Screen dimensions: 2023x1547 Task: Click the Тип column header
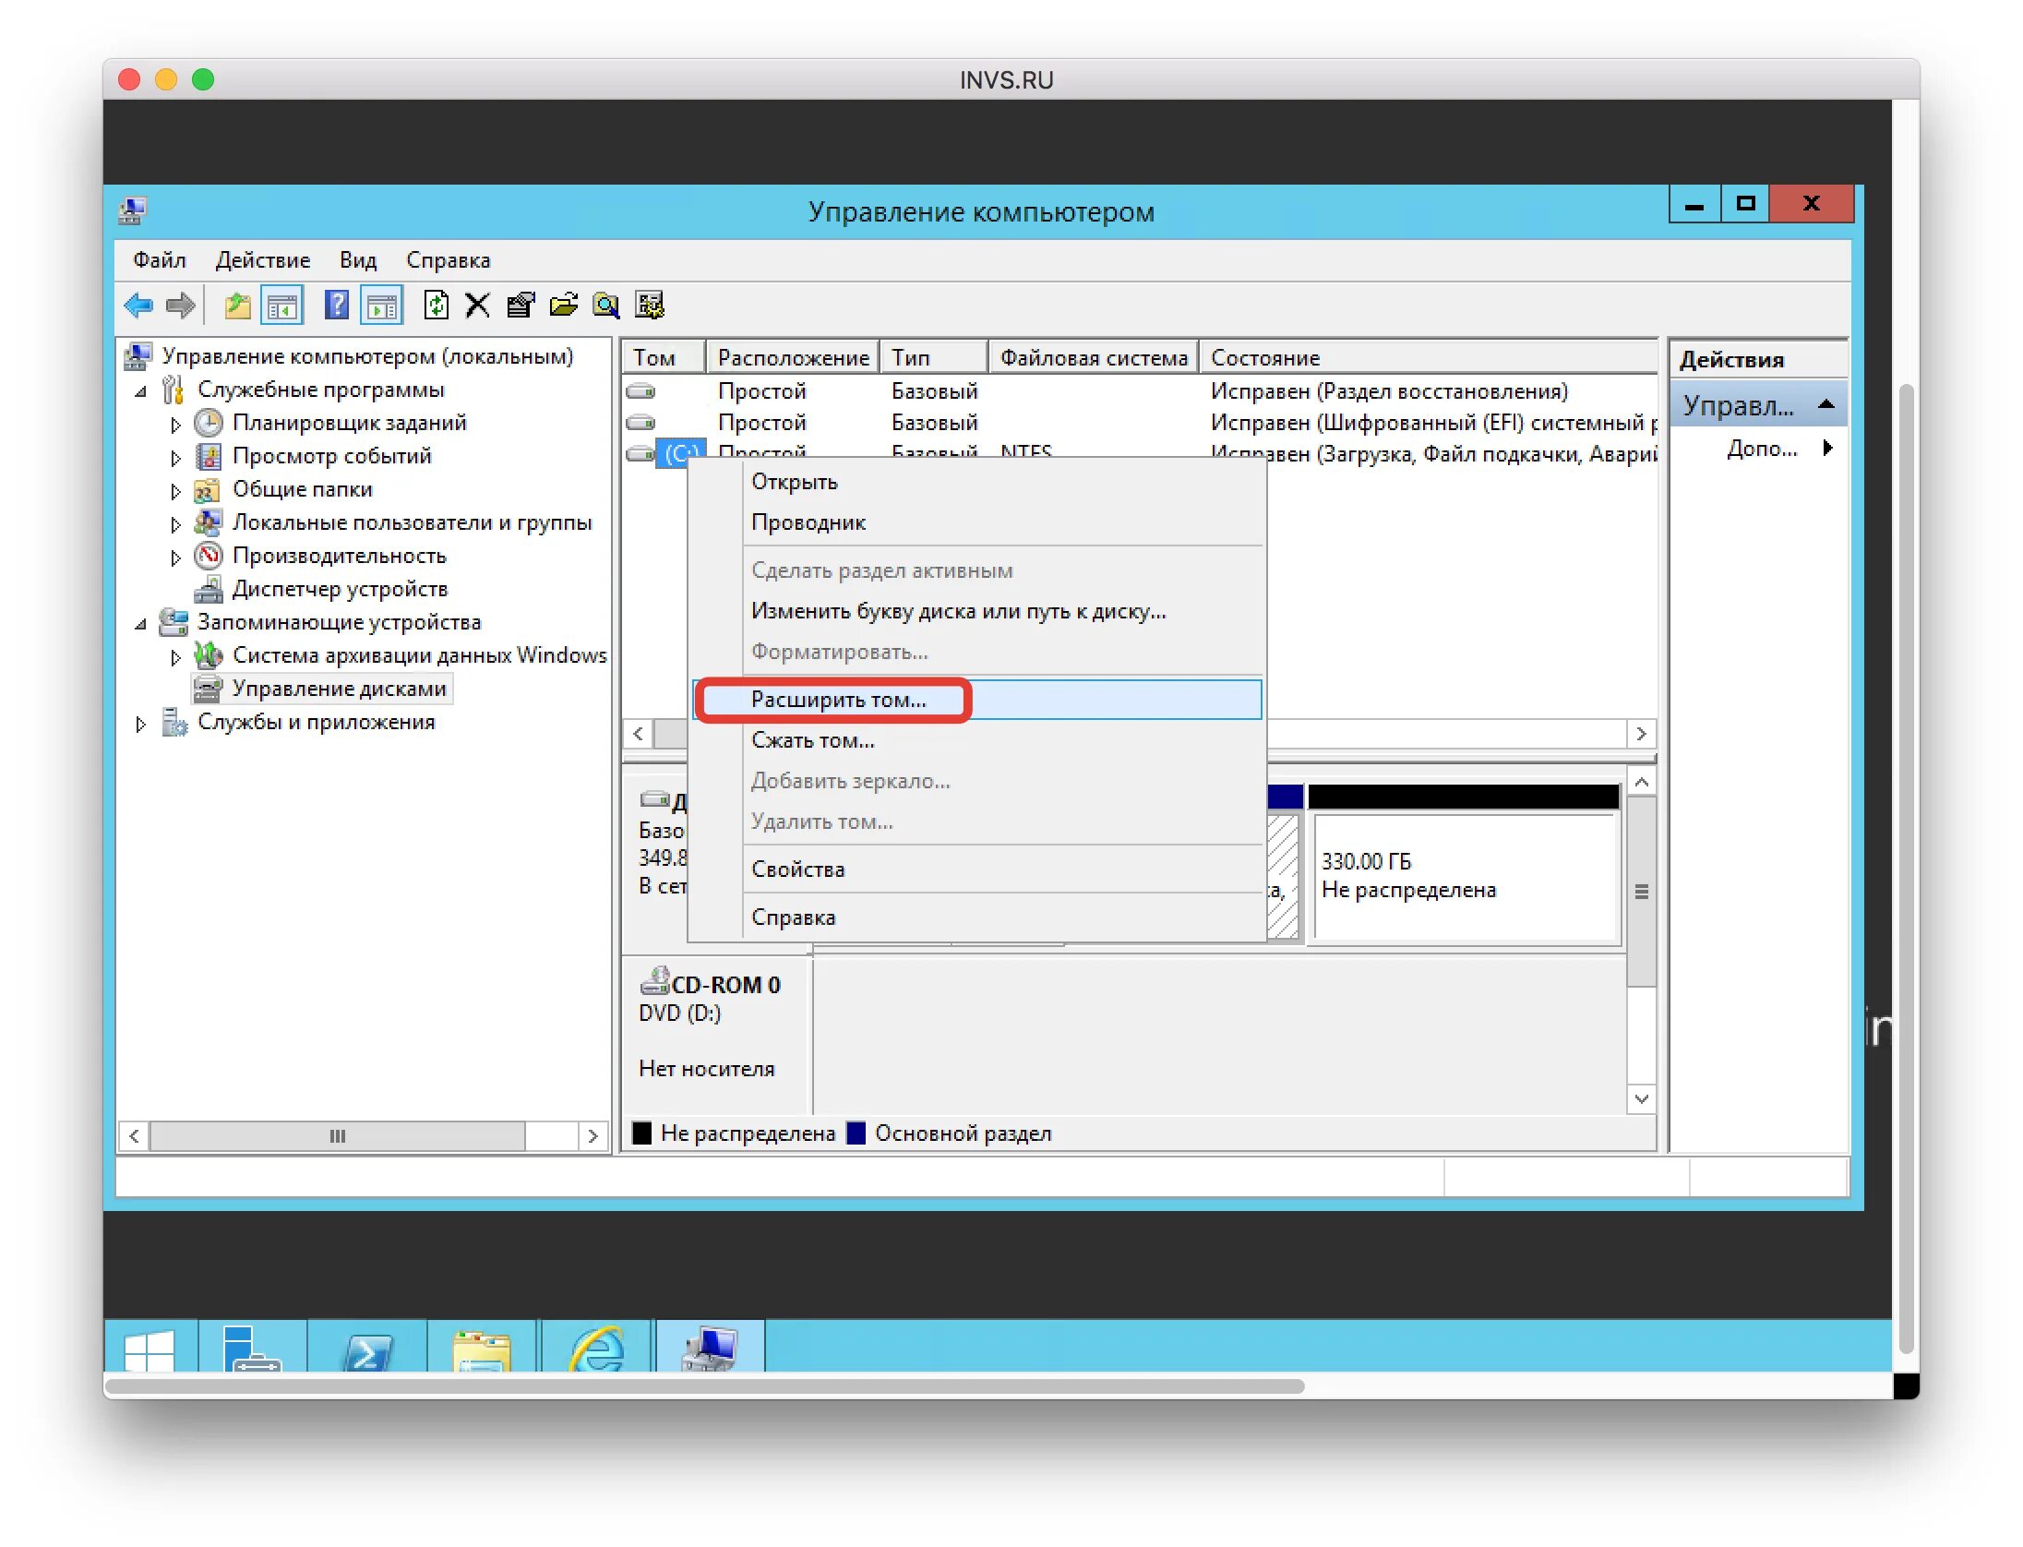click(x=934, y=358)
